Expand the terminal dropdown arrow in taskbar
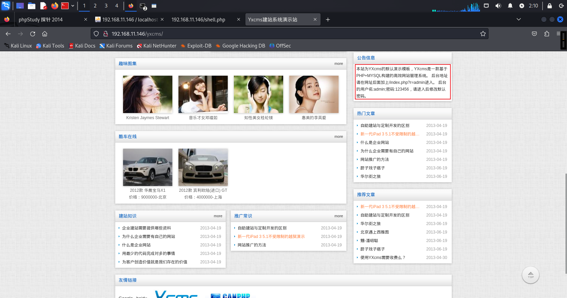 [73, 6]
